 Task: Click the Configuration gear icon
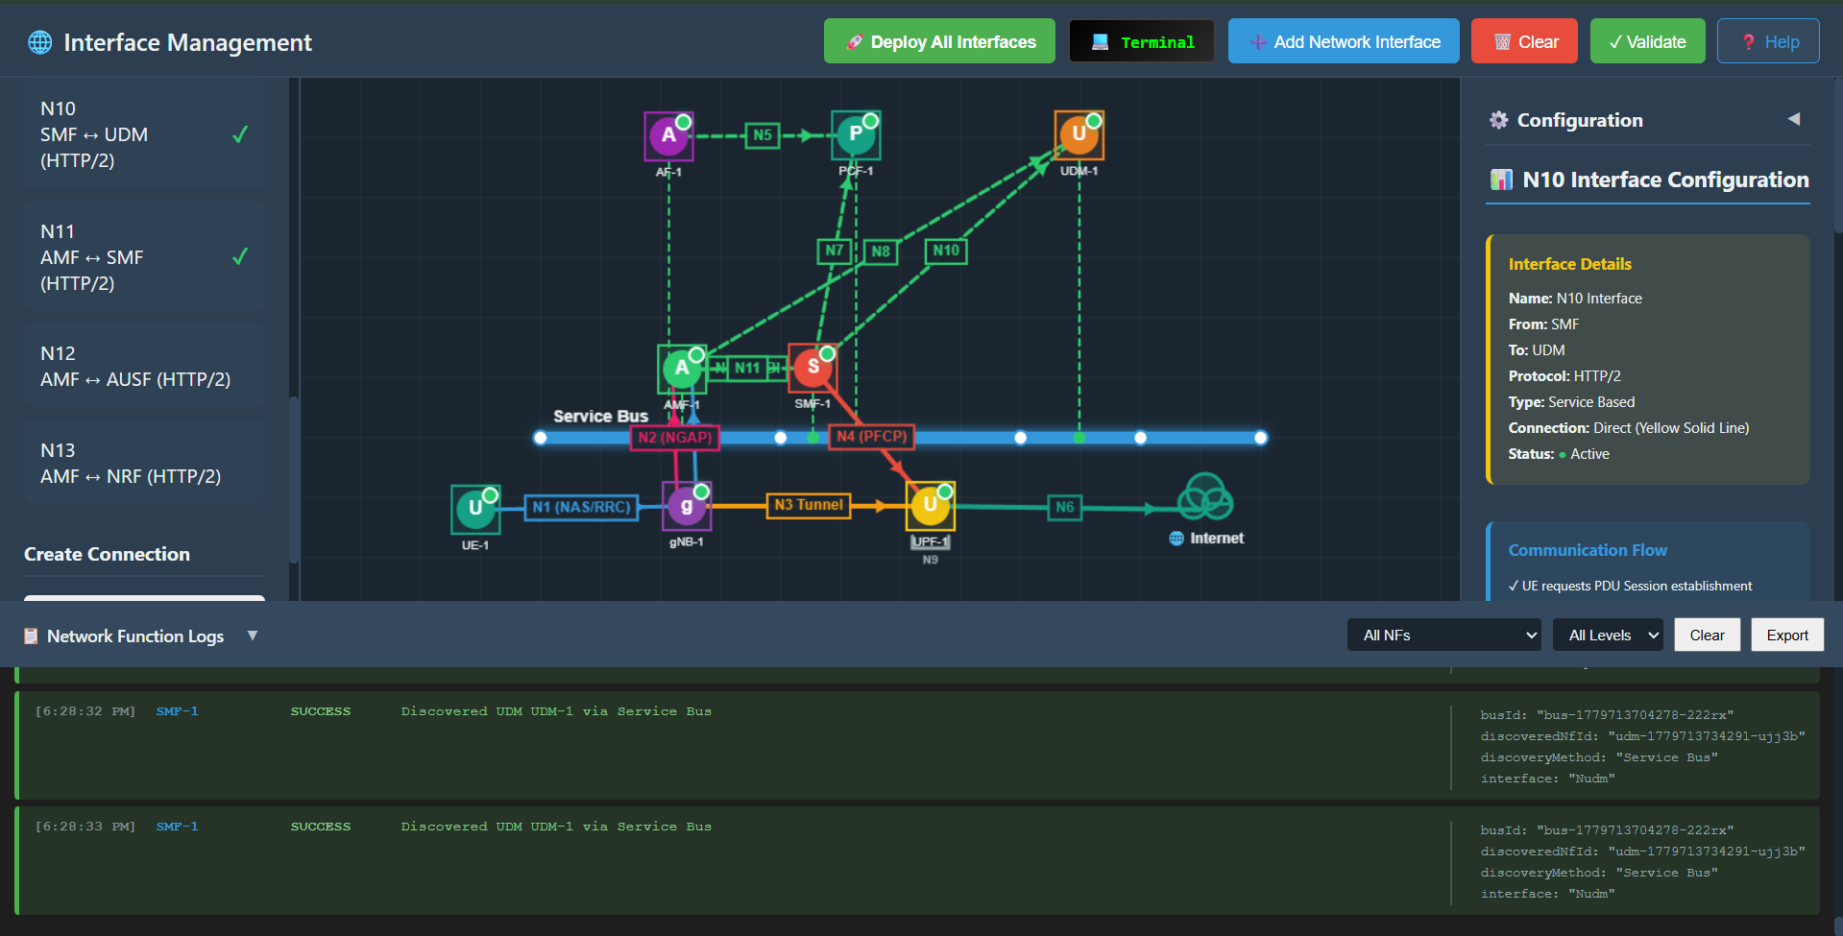(x=1498, y=120)
